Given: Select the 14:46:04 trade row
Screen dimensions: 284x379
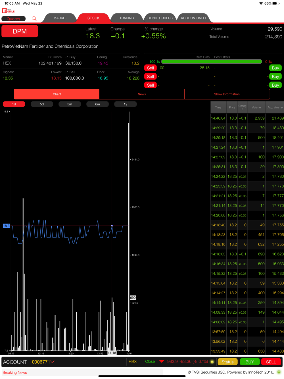Looking at the screenshot, I should coord(247,118).
